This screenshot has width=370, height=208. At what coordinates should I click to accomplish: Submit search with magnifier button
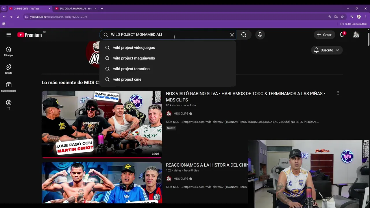(244, 35)
